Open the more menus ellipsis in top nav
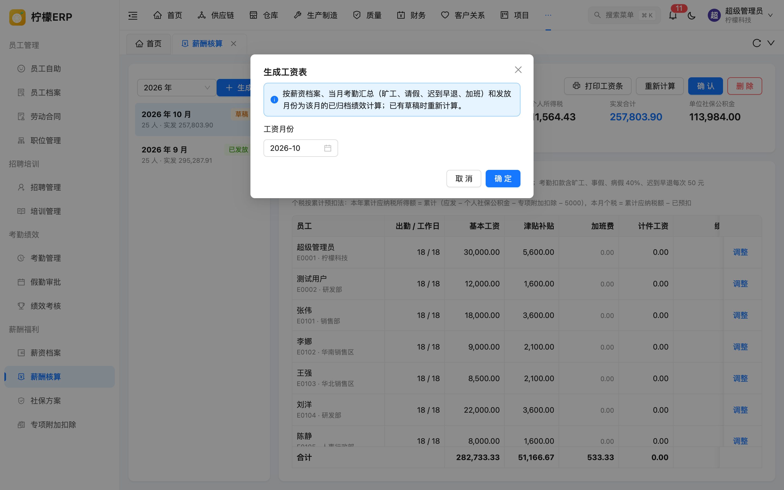The height and width of the screenshot is (490, 784). pos(548,15)
